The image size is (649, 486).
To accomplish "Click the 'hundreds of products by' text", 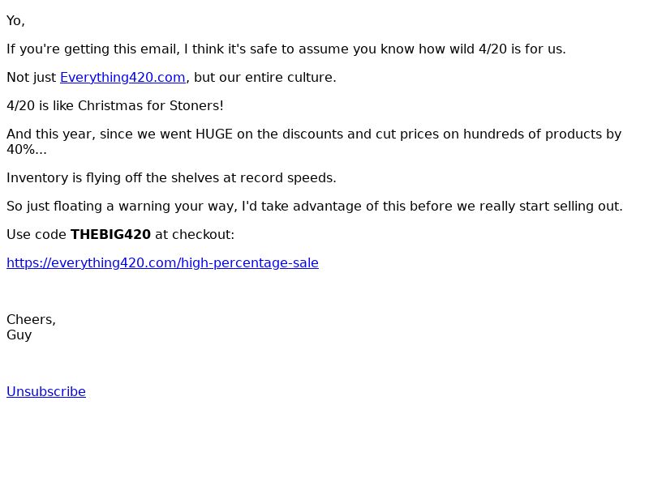I will click(542, 134).
